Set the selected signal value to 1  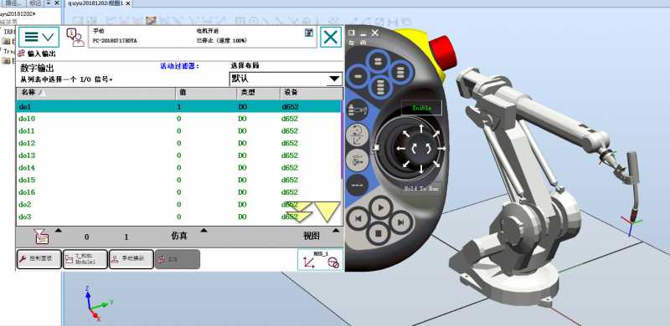[126, 237]
